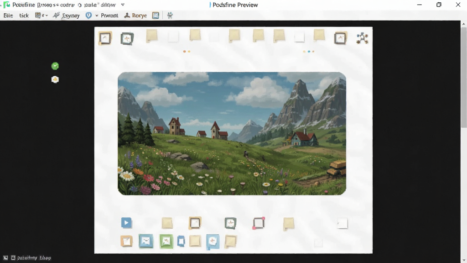Click the blue shield icon
The height and width of the screenshot is (263, 467).
click(x=88, y=16)
